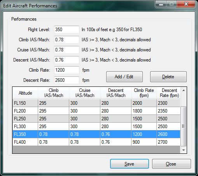Screen dimensions: 198x176
Task: Focus the Flight Level input field
Action: coord(67,30)
